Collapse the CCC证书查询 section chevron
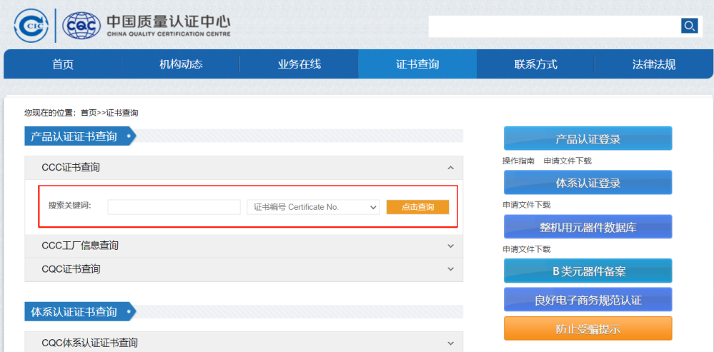Viewport: 714px width, 352px height. 450,168
